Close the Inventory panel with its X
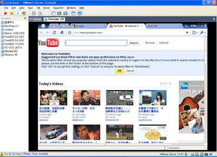The width and height of the screenshot is (217, 157). 25,18
